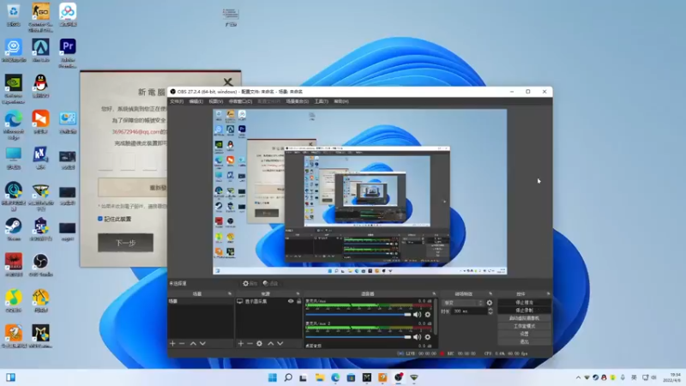
Task: Move source up in the Sources panel
Action: 270,344
